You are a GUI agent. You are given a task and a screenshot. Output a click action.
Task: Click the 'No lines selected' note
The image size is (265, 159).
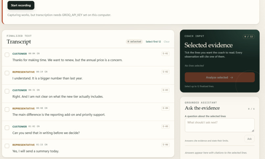[194, 66]
